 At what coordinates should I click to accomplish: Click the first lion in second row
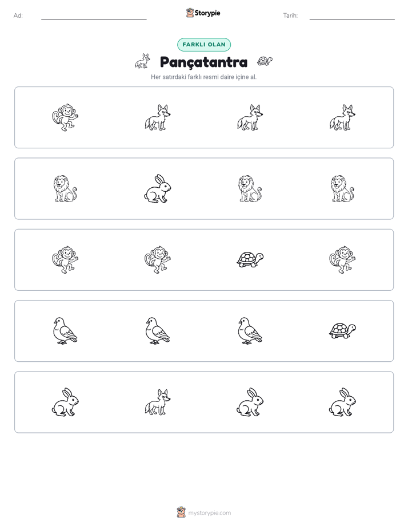[65, 188]
